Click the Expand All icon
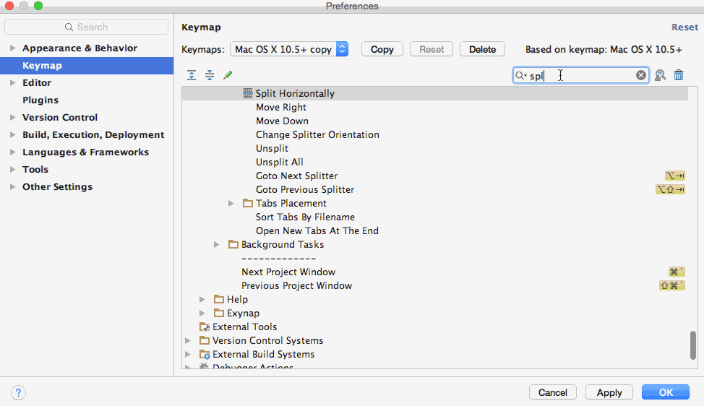The width and height of the screenshot is (704, 406). [x=192, y=75]
